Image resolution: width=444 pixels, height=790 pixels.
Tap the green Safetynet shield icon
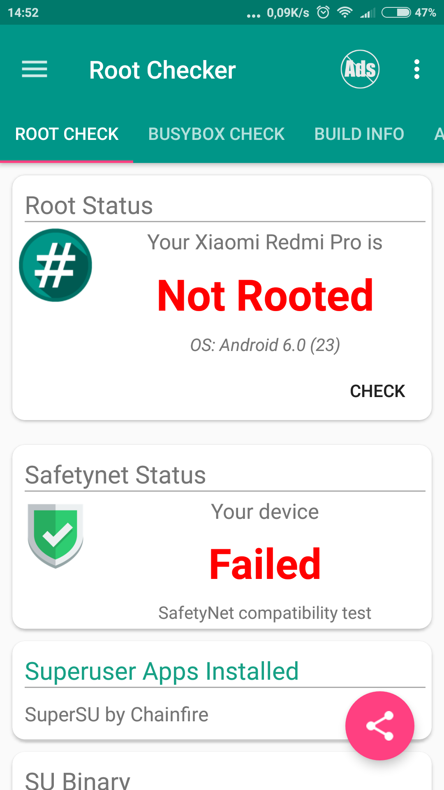pyautogui.click(x=55, y=536)
